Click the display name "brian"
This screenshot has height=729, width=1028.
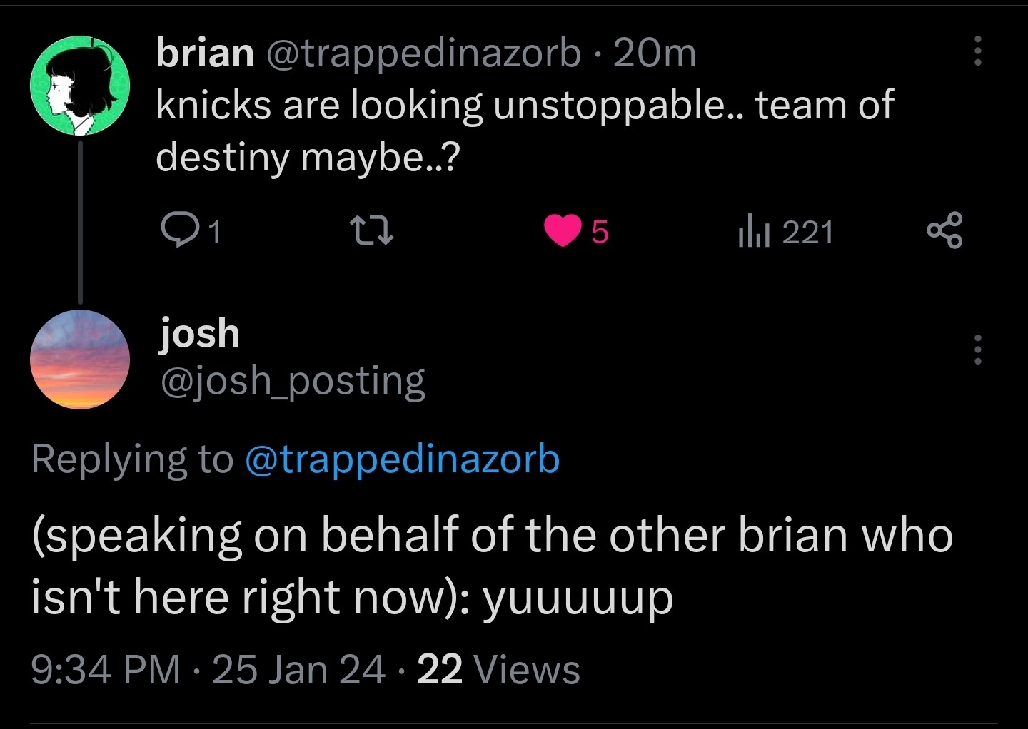[205, 53]
